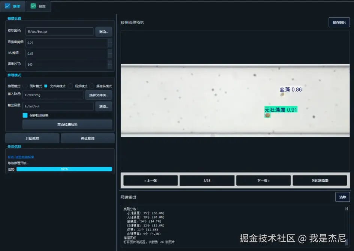Click 浏览 next to the model path
This screenshot has height=251, width=354.
click(x=103, y=32)
